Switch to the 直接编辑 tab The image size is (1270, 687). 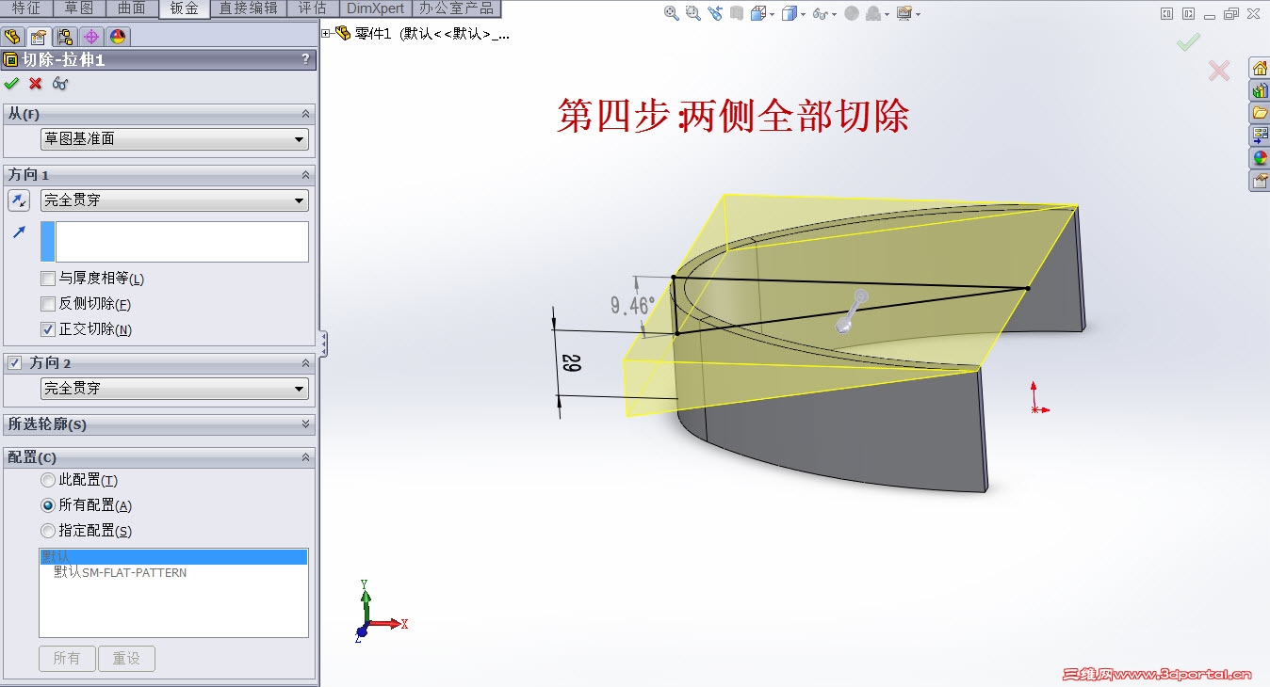tap(249, 8)
